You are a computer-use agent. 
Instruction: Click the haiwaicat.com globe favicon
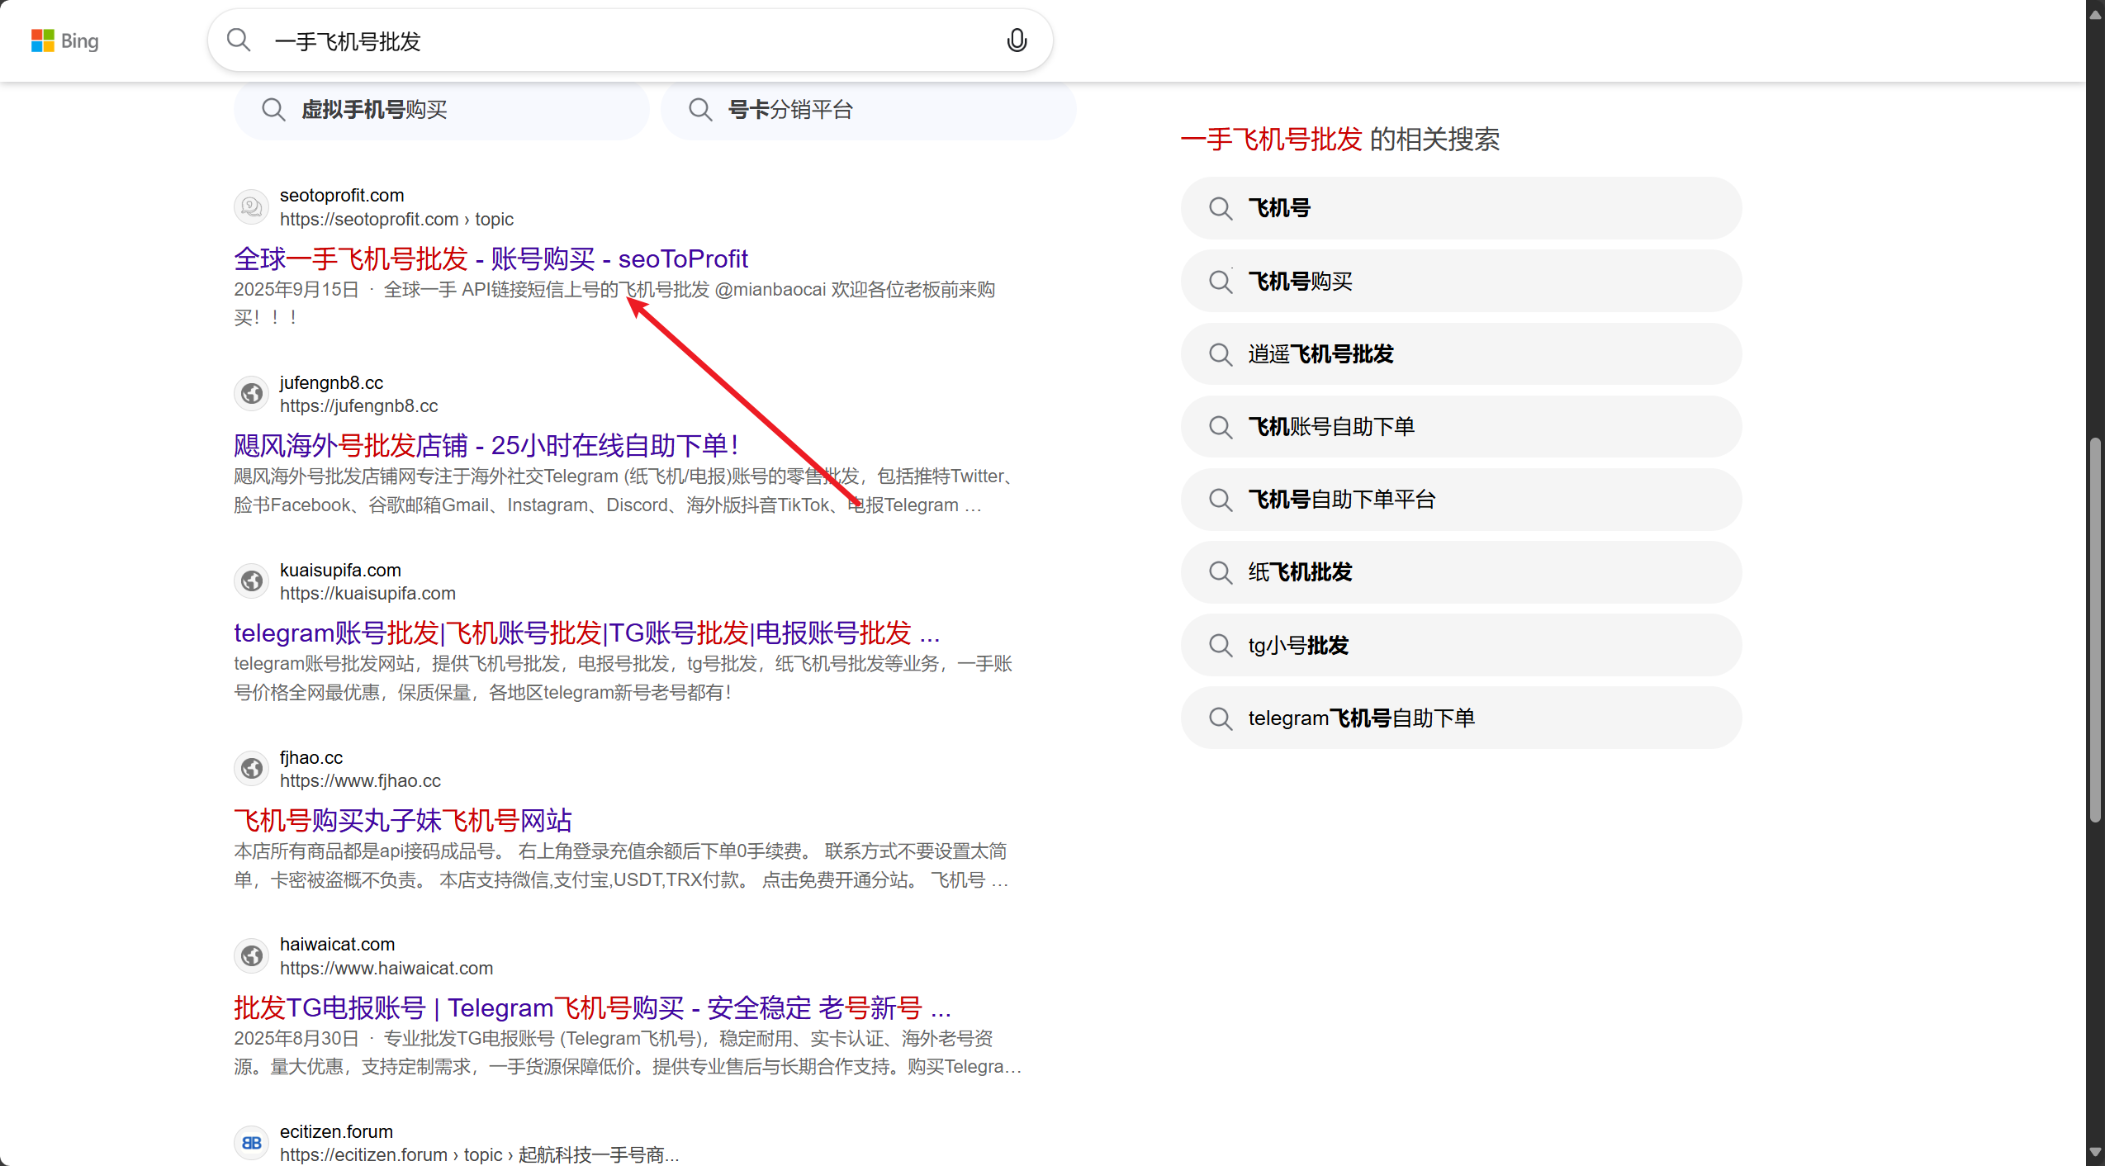(252, 956)
